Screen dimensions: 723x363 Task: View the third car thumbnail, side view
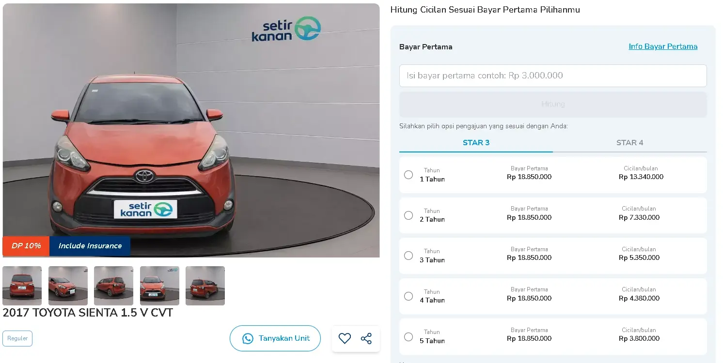point(113,286)
